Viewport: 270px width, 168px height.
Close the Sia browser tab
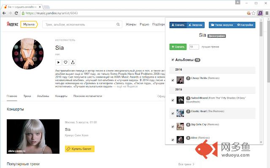40,7
